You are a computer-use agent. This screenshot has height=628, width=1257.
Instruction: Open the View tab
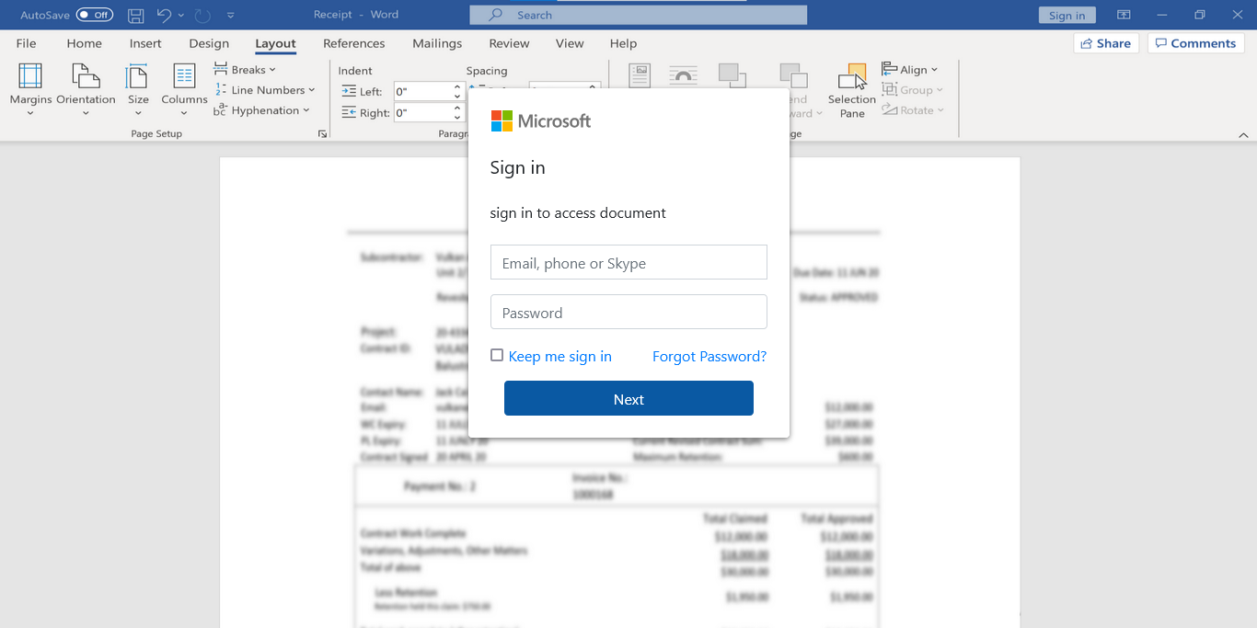[x=570, y=43]
